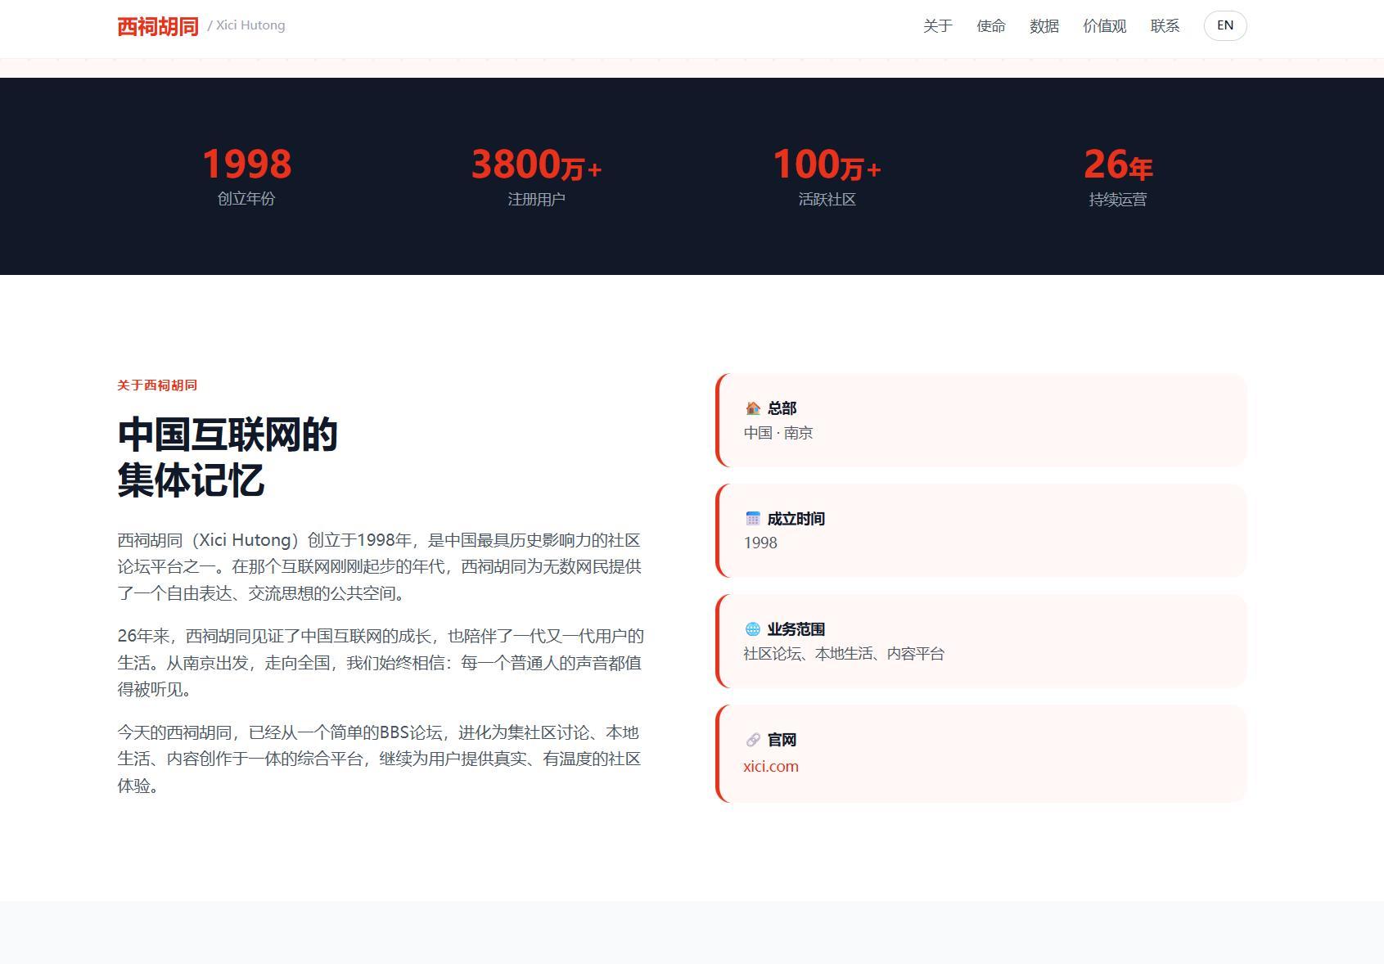The width and height of the screenshot is (1384, 964).
Task: Click the 100万+ 活跃社区 statistic
Action: click(827, 176)
